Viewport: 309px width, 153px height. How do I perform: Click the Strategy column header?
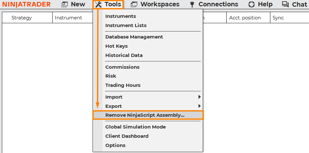click(27, 18)
